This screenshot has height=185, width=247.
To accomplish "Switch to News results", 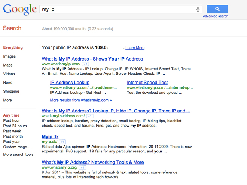I will (8, 83).
